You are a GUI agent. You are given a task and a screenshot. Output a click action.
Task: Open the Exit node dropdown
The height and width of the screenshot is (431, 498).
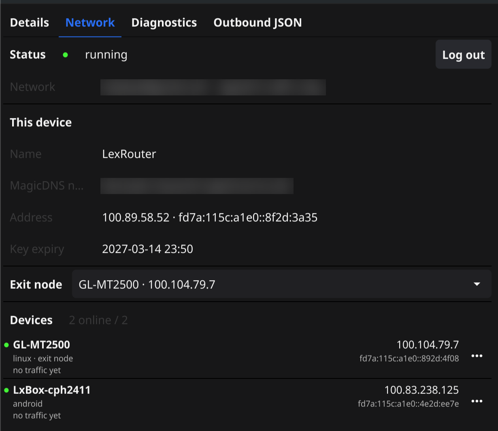click(x=281, y=284)
